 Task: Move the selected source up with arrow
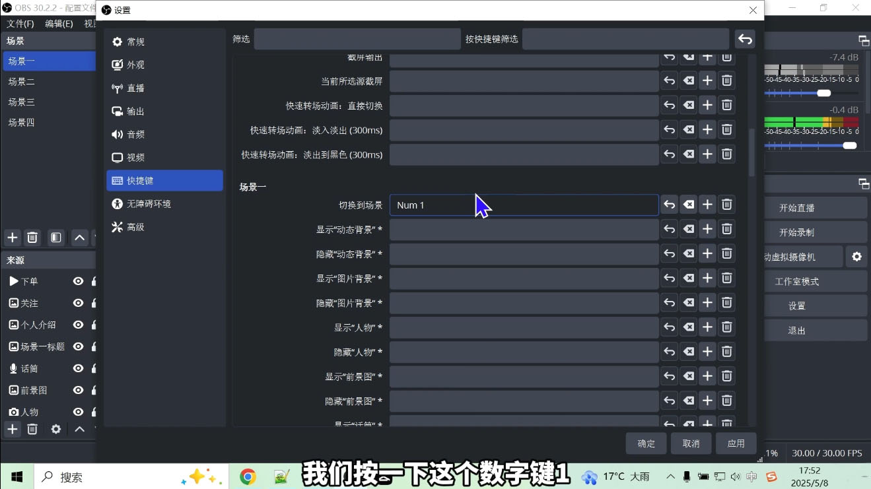[80, 430]
